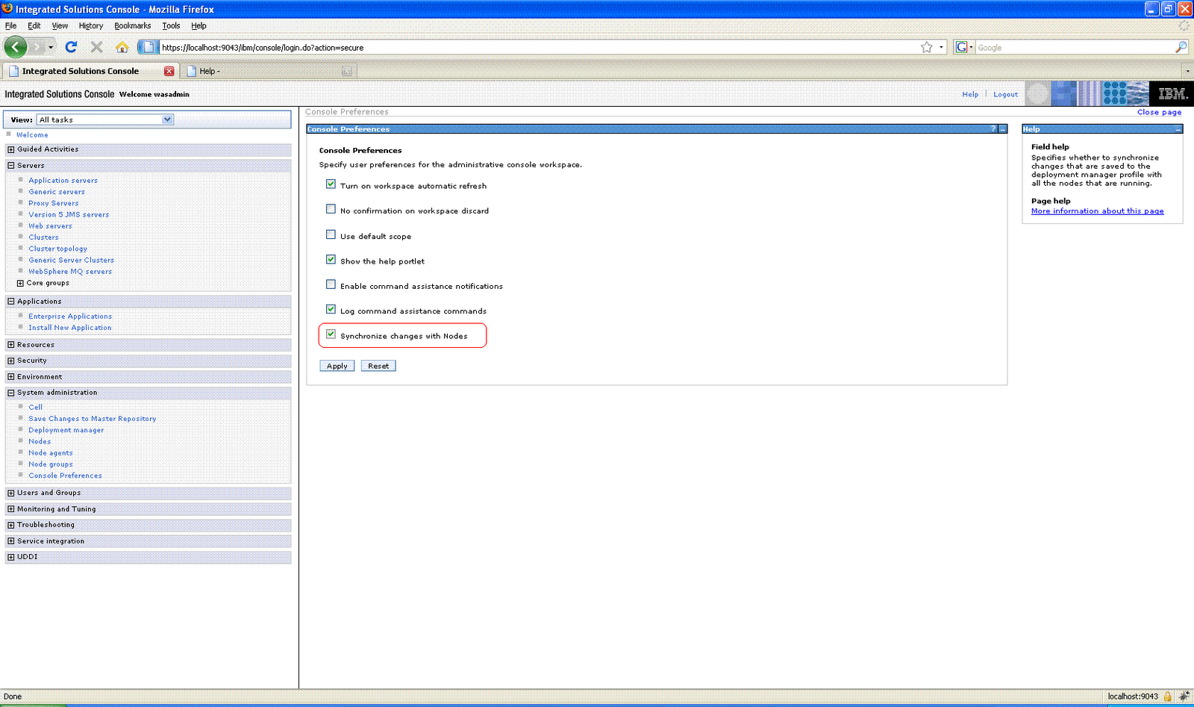Click the bookmark star in address bar
Screen dimensions: 1194x707
pyautogui.click(x=927, y=47)
